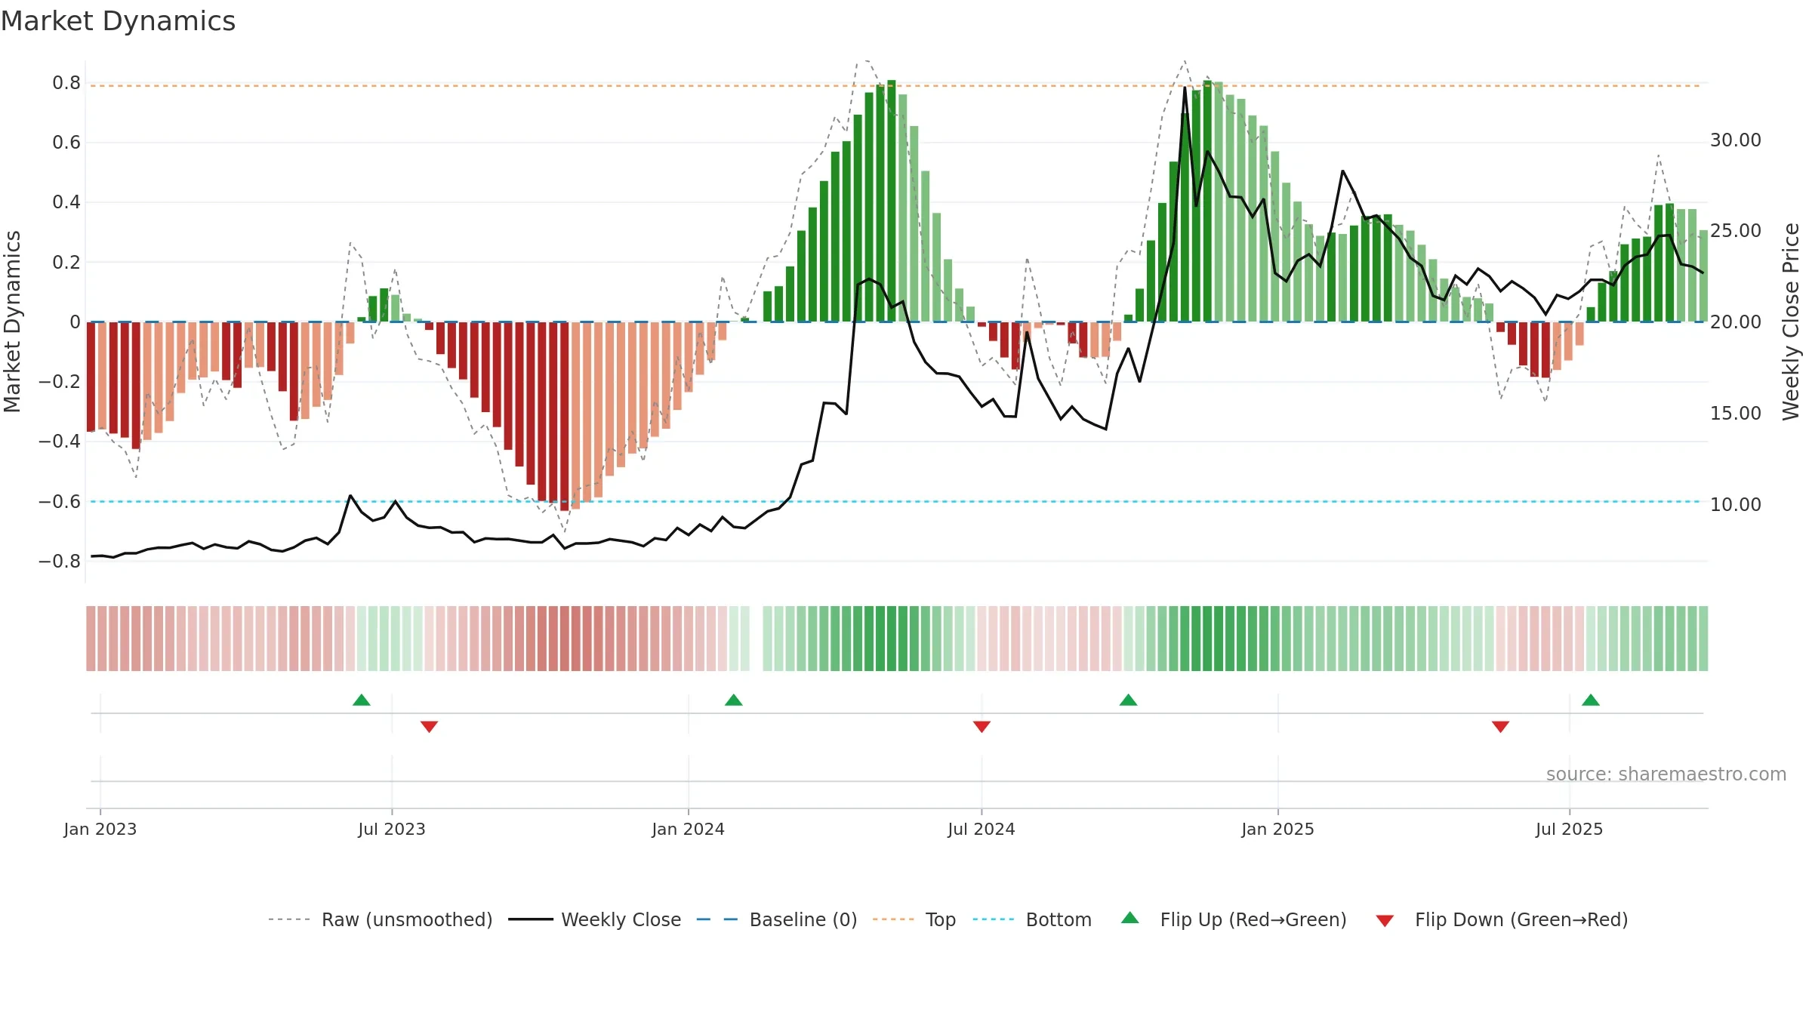Click the green triangle icon in legend

pyautogui.click(x=1130, y=918)
